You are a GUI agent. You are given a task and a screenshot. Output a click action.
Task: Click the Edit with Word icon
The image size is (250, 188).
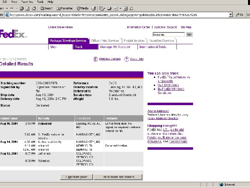[x=116, y=8]
